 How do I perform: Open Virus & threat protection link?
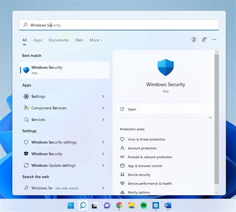point(146,139)
